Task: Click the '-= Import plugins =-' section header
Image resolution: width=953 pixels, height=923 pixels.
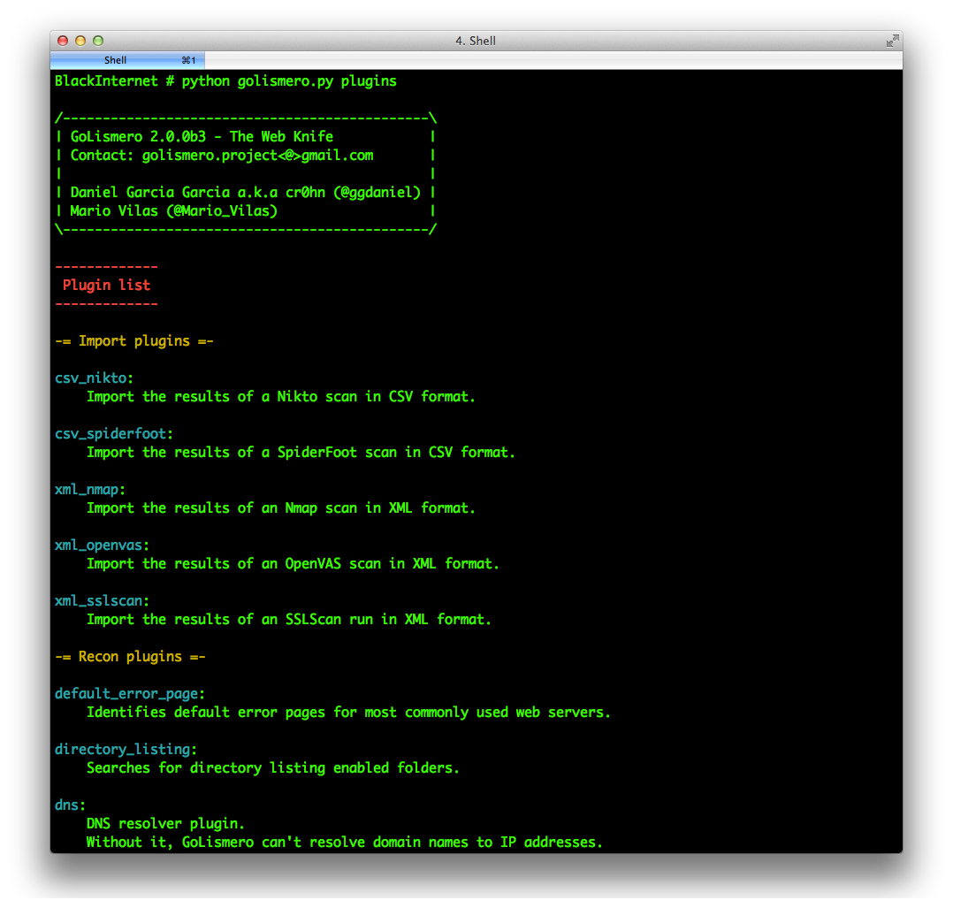Action: pos(134,341)
